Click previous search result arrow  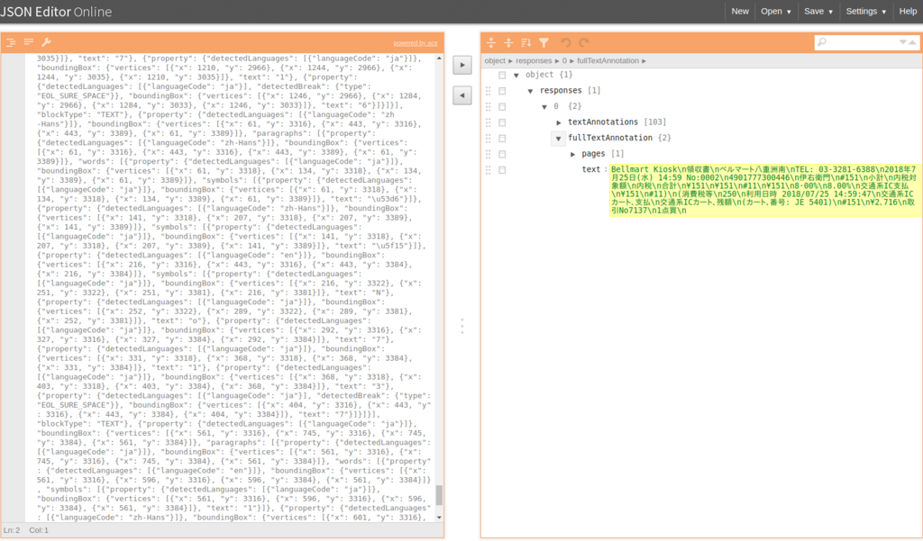coord(912,42)
